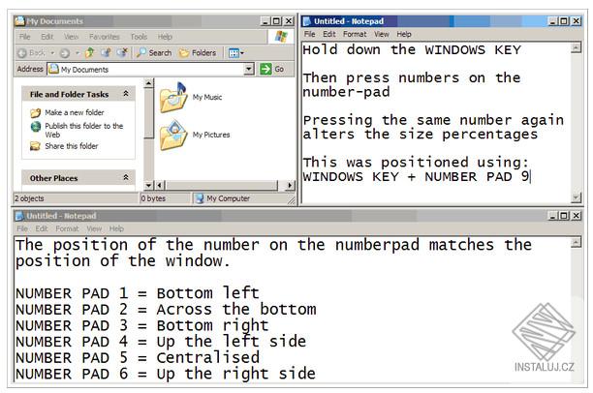The image size is (593, 393).
Task: Click the My Computer icon in status bar
Action: (200, 198)
